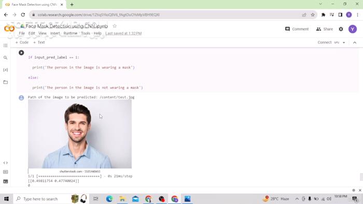Open Mail app from taskbar

click(135, 199)
